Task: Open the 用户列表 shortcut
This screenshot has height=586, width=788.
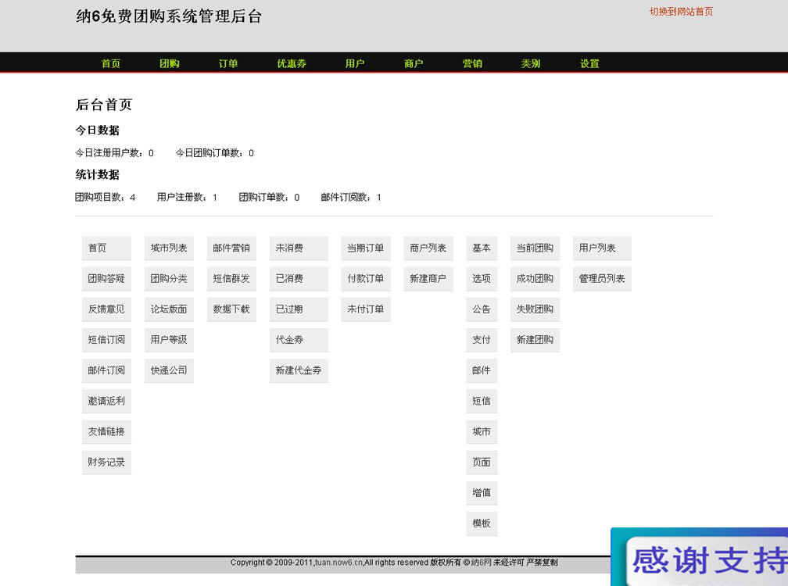Action: click(x=602, y=248)
